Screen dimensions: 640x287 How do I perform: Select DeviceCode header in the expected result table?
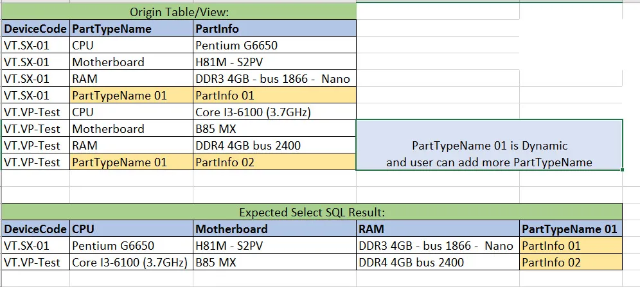[x=35, y=229]
